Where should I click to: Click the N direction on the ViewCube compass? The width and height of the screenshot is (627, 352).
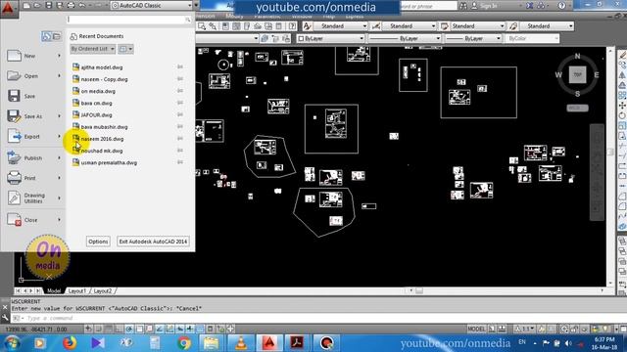click(577, 57)
